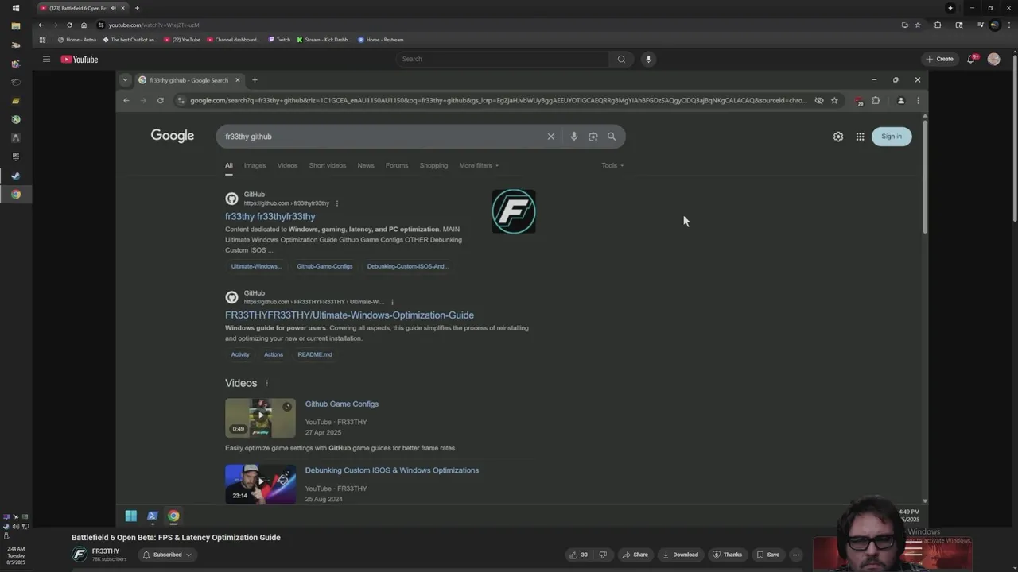Viewport: 1018px width, 572px height.
Task: Open the fr33thy fr33thyfr33thy GitHub result
Action: [x=270, y=216]
